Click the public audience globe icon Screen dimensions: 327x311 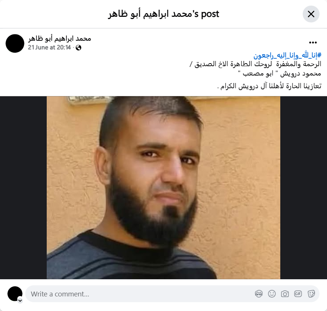pos(78,48)
